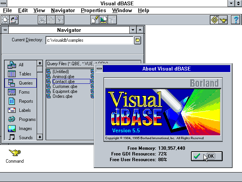The image size is (242, 182).
Task: Minimize the Navigator window with the down arrow
Action: point(133,30)
